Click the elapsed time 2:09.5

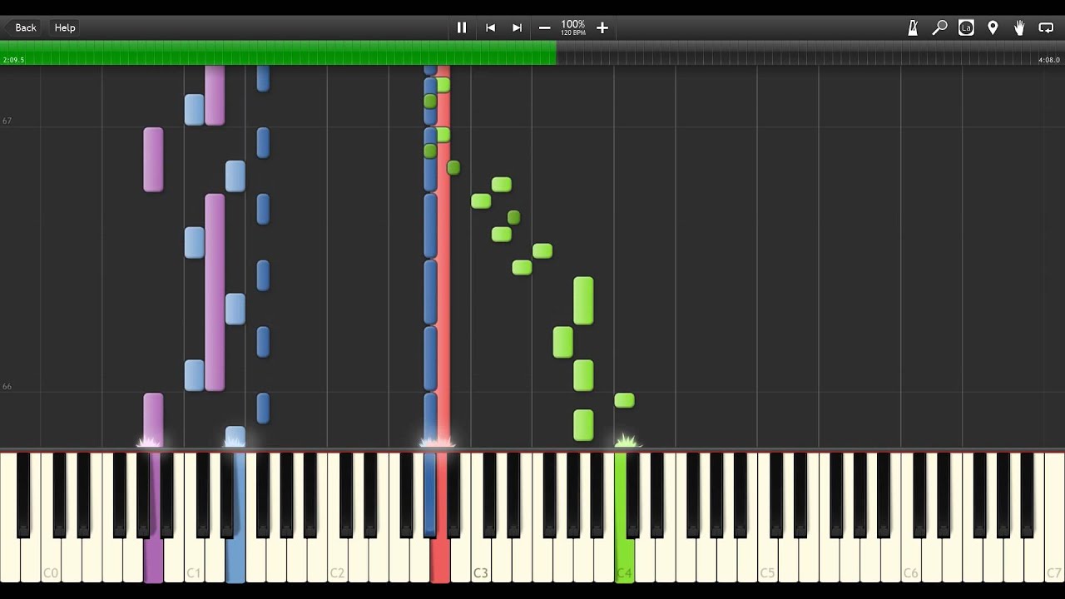pyautogui.click(x=13, y=60)
